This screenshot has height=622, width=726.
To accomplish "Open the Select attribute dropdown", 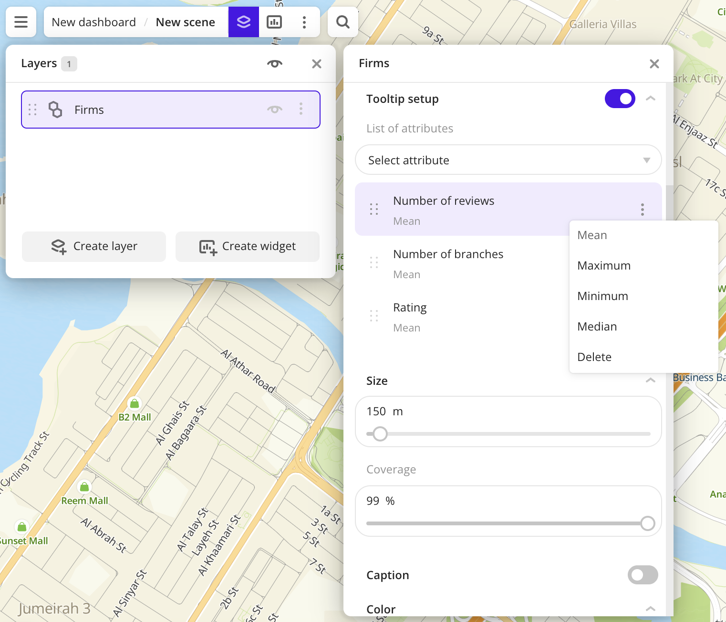I will [508, 160].
